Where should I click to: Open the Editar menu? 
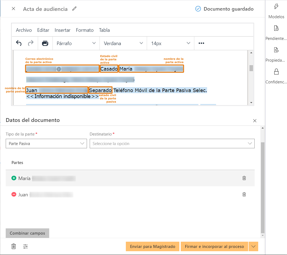tap(43, 30)
